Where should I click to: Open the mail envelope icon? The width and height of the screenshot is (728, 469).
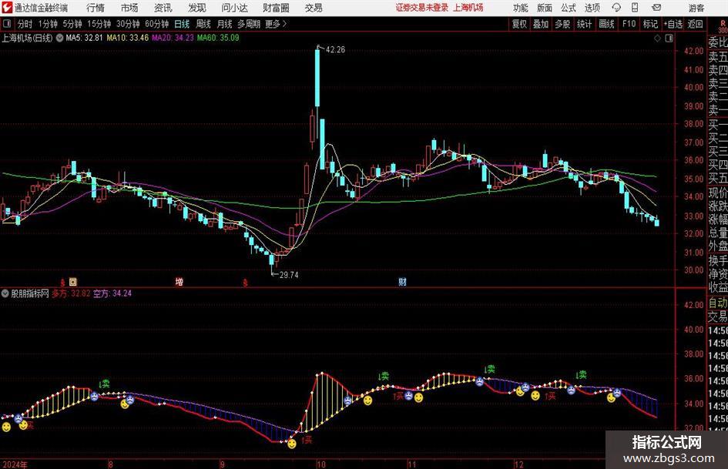(x=656, y=8)
